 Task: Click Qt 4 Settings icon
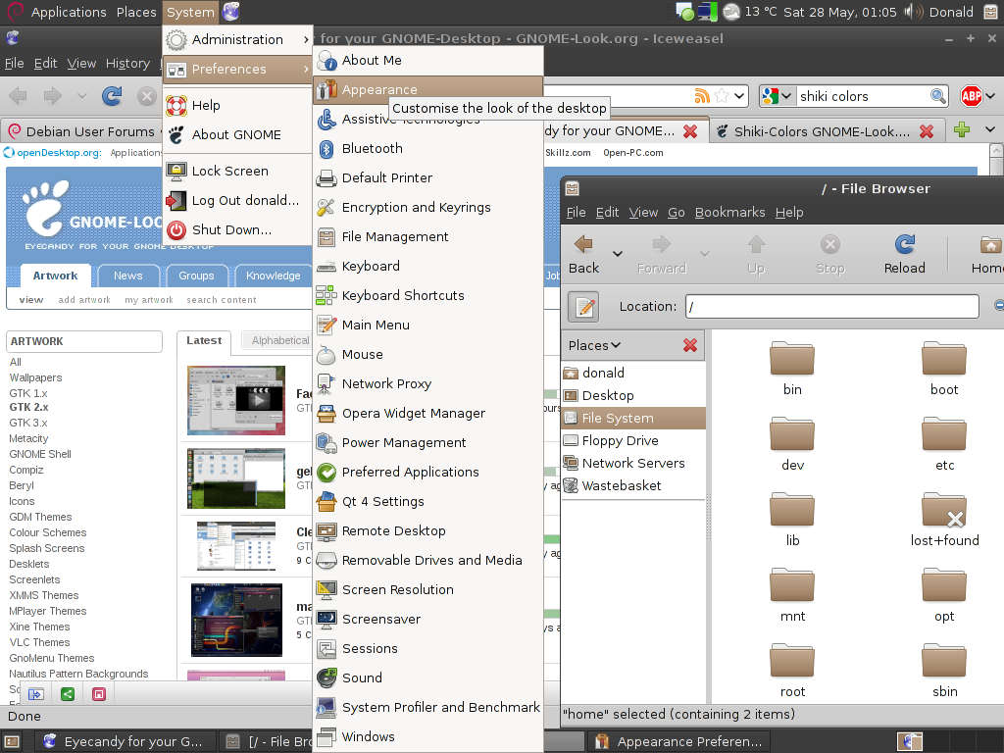click(326, 502)
